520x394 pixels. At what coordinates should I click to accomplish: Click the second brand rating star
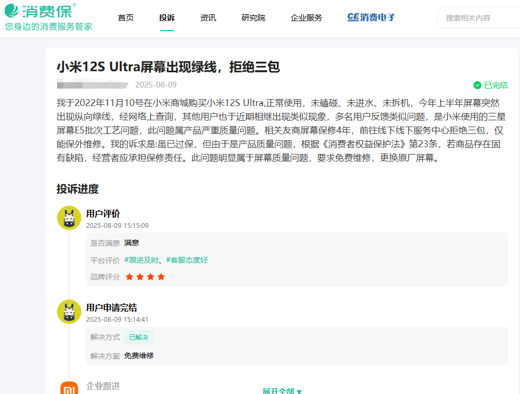[x=140, y=277]
